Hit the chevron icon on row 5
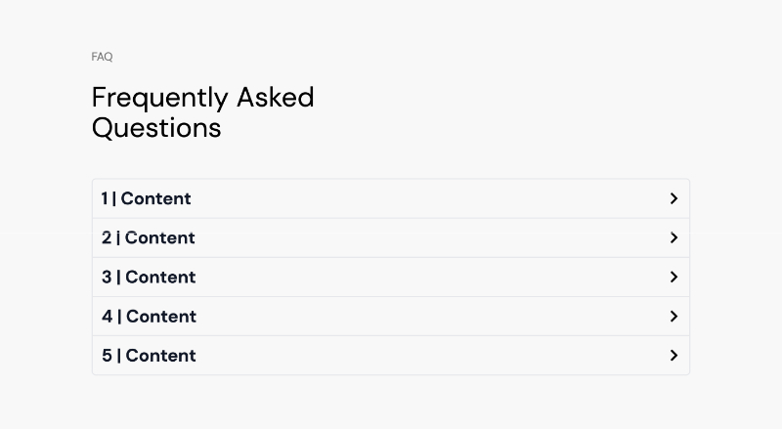This screenshot has height=429, width=782. [x=673, y=356]
